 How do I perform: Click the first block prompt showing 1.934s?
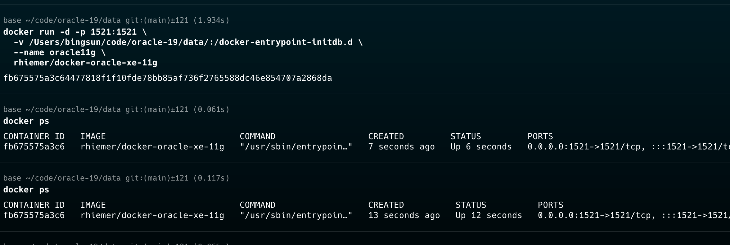(116, 21)
